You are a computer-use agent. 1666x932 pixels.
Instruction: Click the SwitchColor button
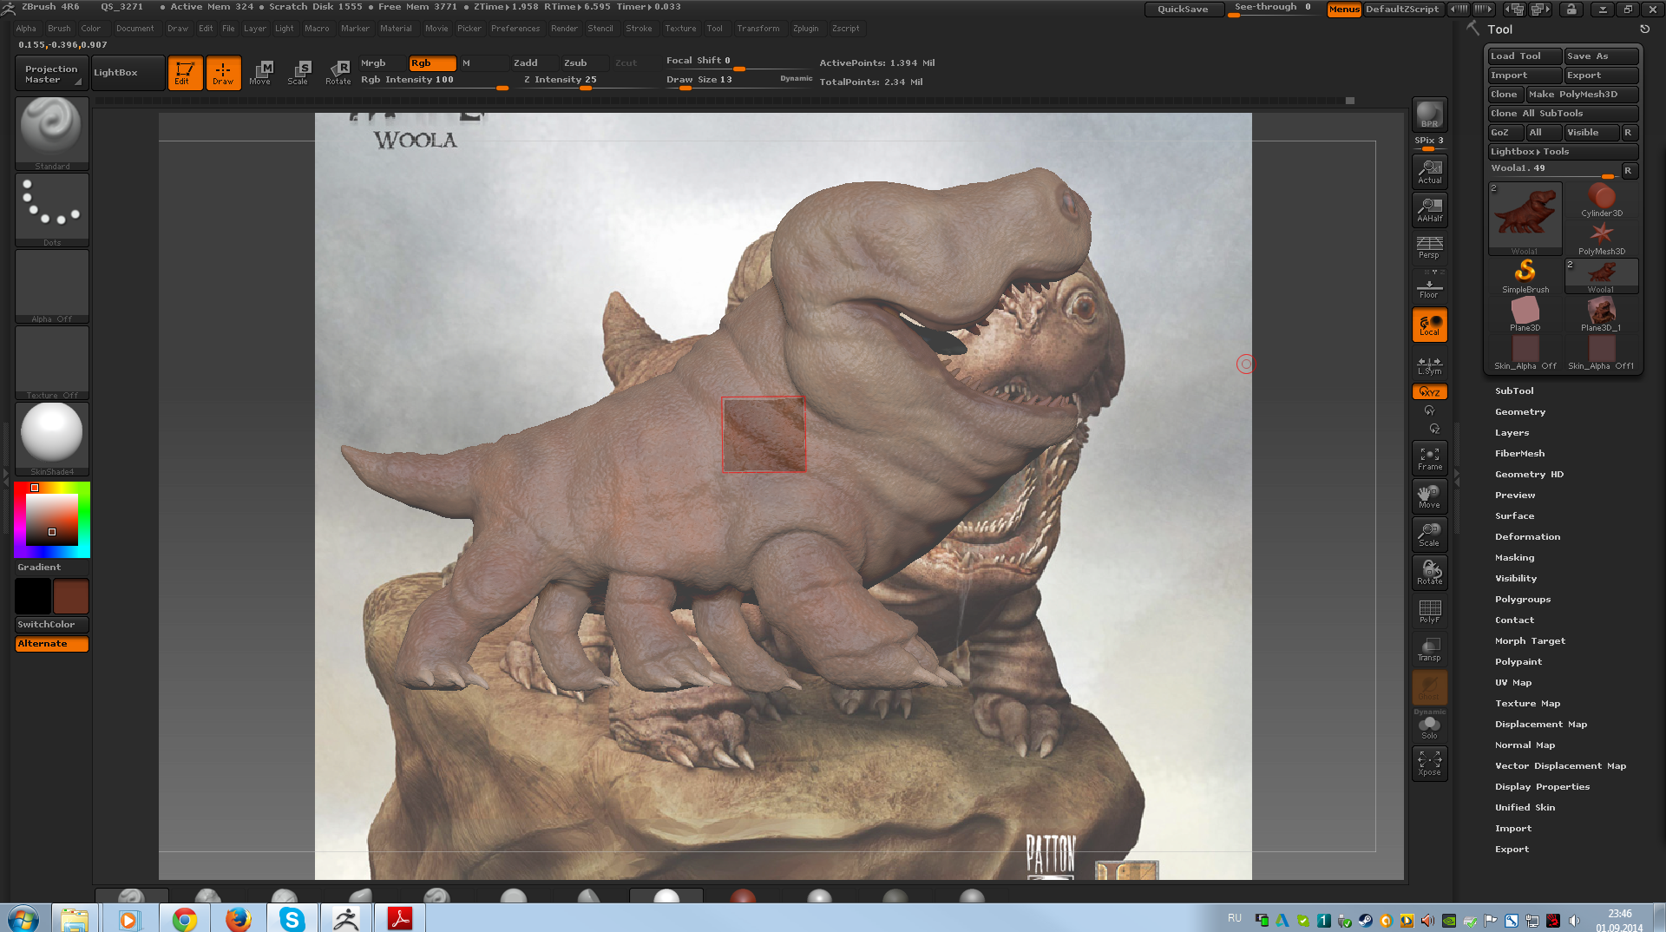click(52, 624)
